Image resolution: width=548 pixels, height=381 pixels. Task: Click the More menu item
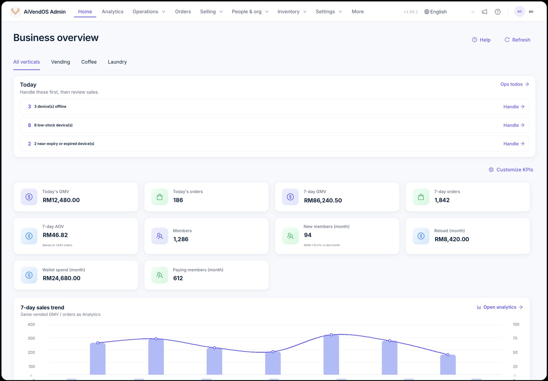click(x=358, y=12)
